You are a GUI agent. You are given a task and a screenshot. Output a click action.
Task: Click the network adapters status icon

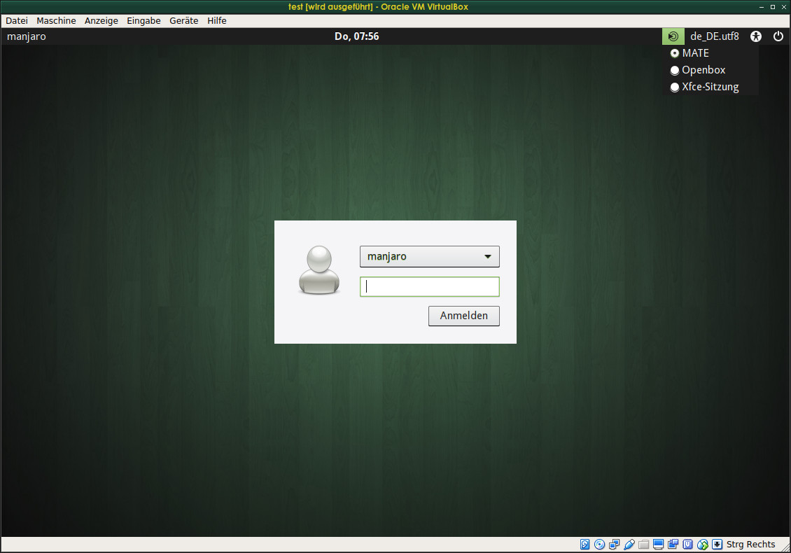click(x=614, y=545)
